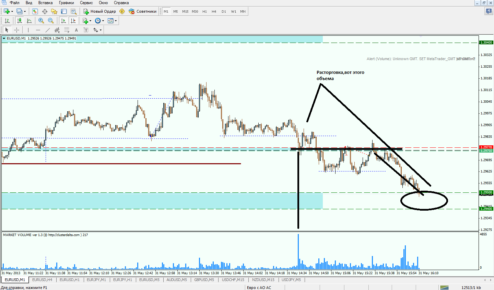Show the Navigator panel
The height and width of the screenshot is (290, 494).
pos(54,11)
